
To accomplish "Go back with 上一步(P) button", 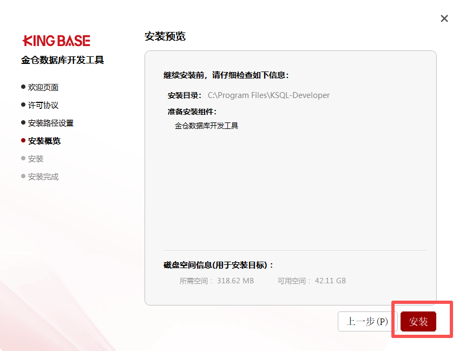I will (367, 321).
